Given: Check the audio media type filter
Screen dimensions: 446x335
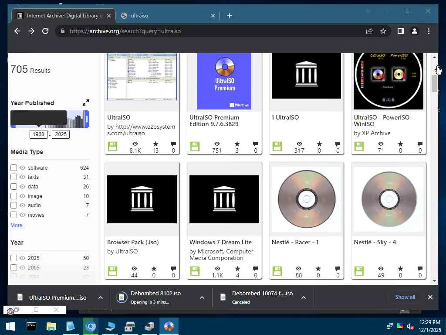Looking at the screenshot, I should pyautogui.click(x=14, y=205).
